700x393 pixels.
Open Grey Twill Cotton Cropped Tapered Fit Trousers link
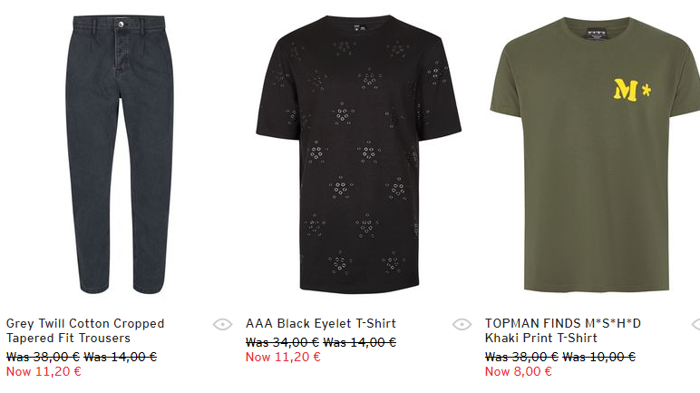click(x=85, y=330)
